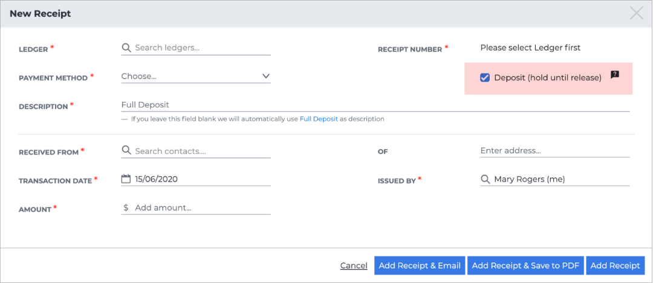Close the New Receipt dialog with X
The image size is (653, 283).
636,13
